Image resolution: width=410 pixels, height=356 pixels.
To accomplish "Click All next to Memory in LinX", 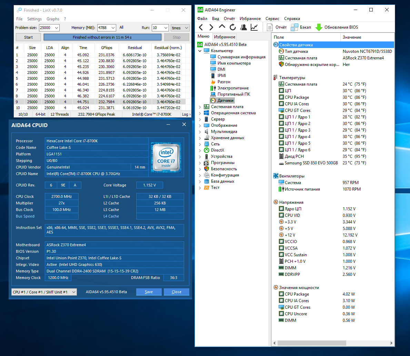I will (121, 28).
